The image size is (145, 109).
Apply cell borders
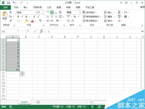click(18, 21)
